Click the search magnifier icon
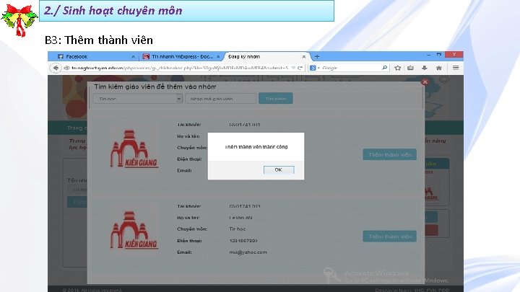 click(385, 68)
